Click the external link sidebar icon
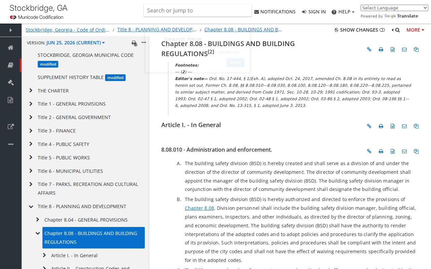The image size is (431, 269). click(10, 127)
